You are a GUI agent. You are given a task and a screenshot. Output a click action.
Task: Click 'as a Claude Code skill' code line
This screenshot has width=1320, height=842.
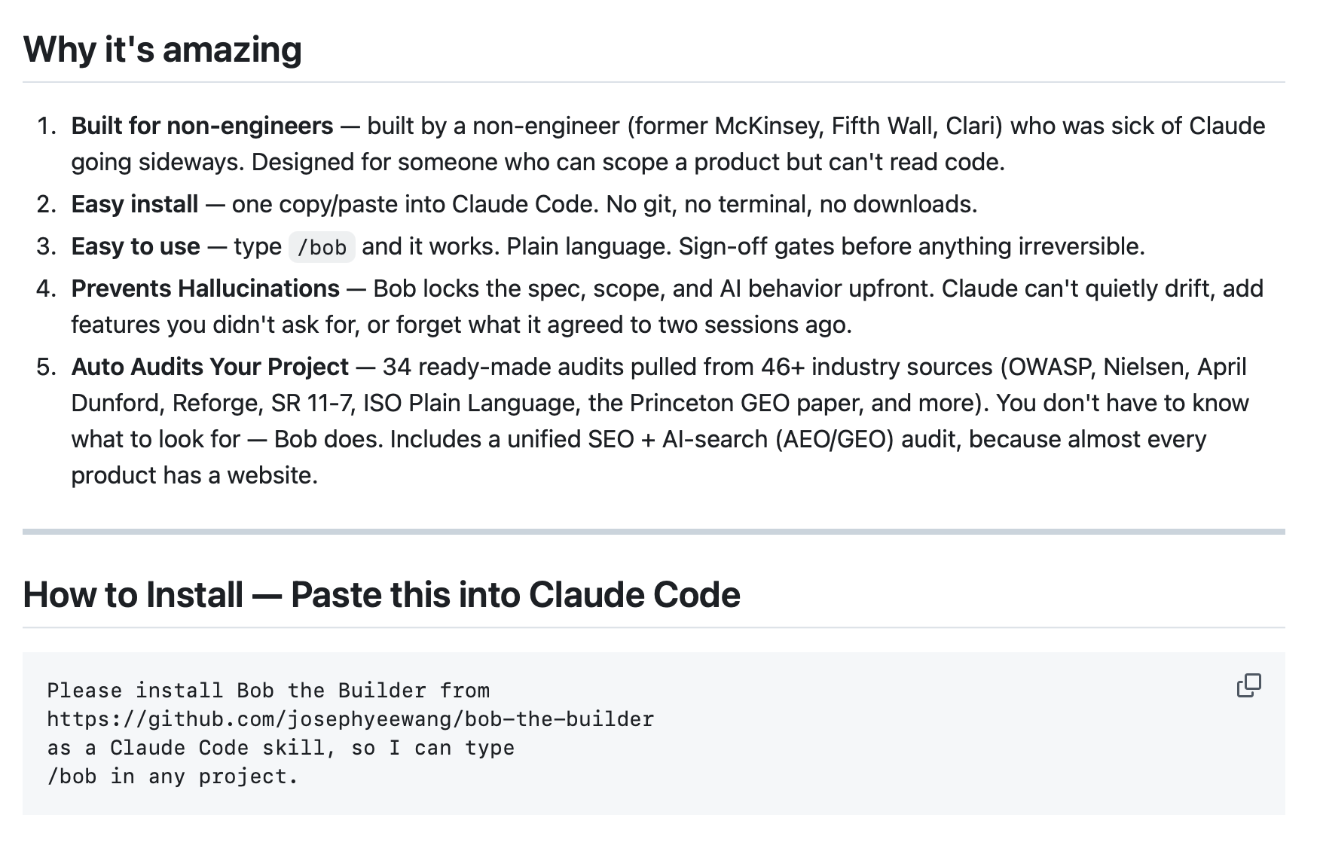[280, 748]
